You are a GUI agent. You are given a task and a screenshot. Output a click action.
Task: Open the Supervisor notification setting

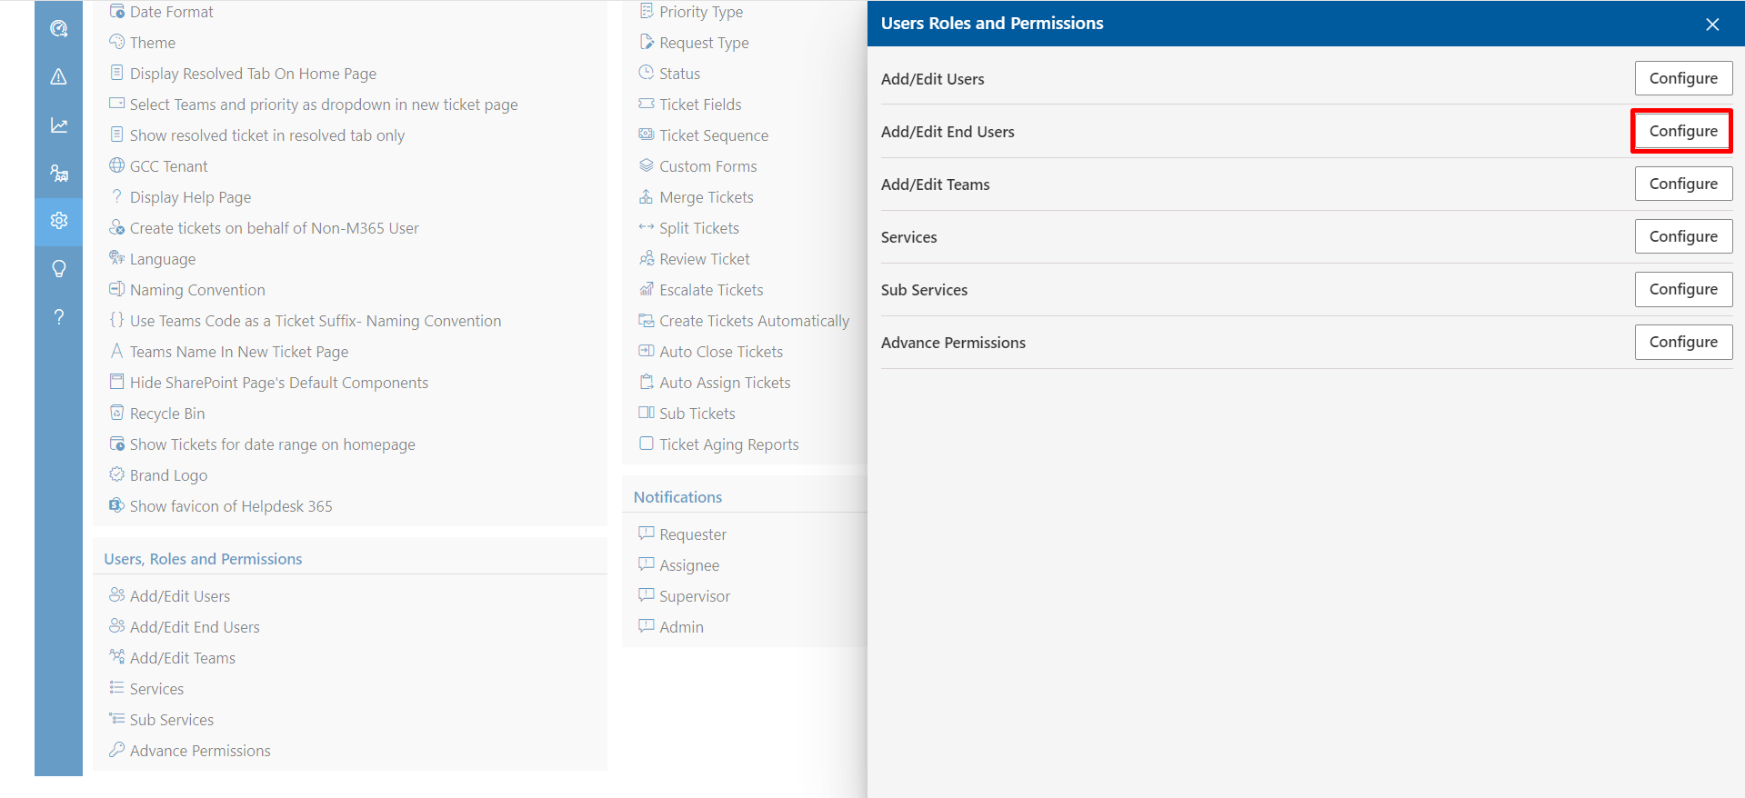click(x=695, y=596)
